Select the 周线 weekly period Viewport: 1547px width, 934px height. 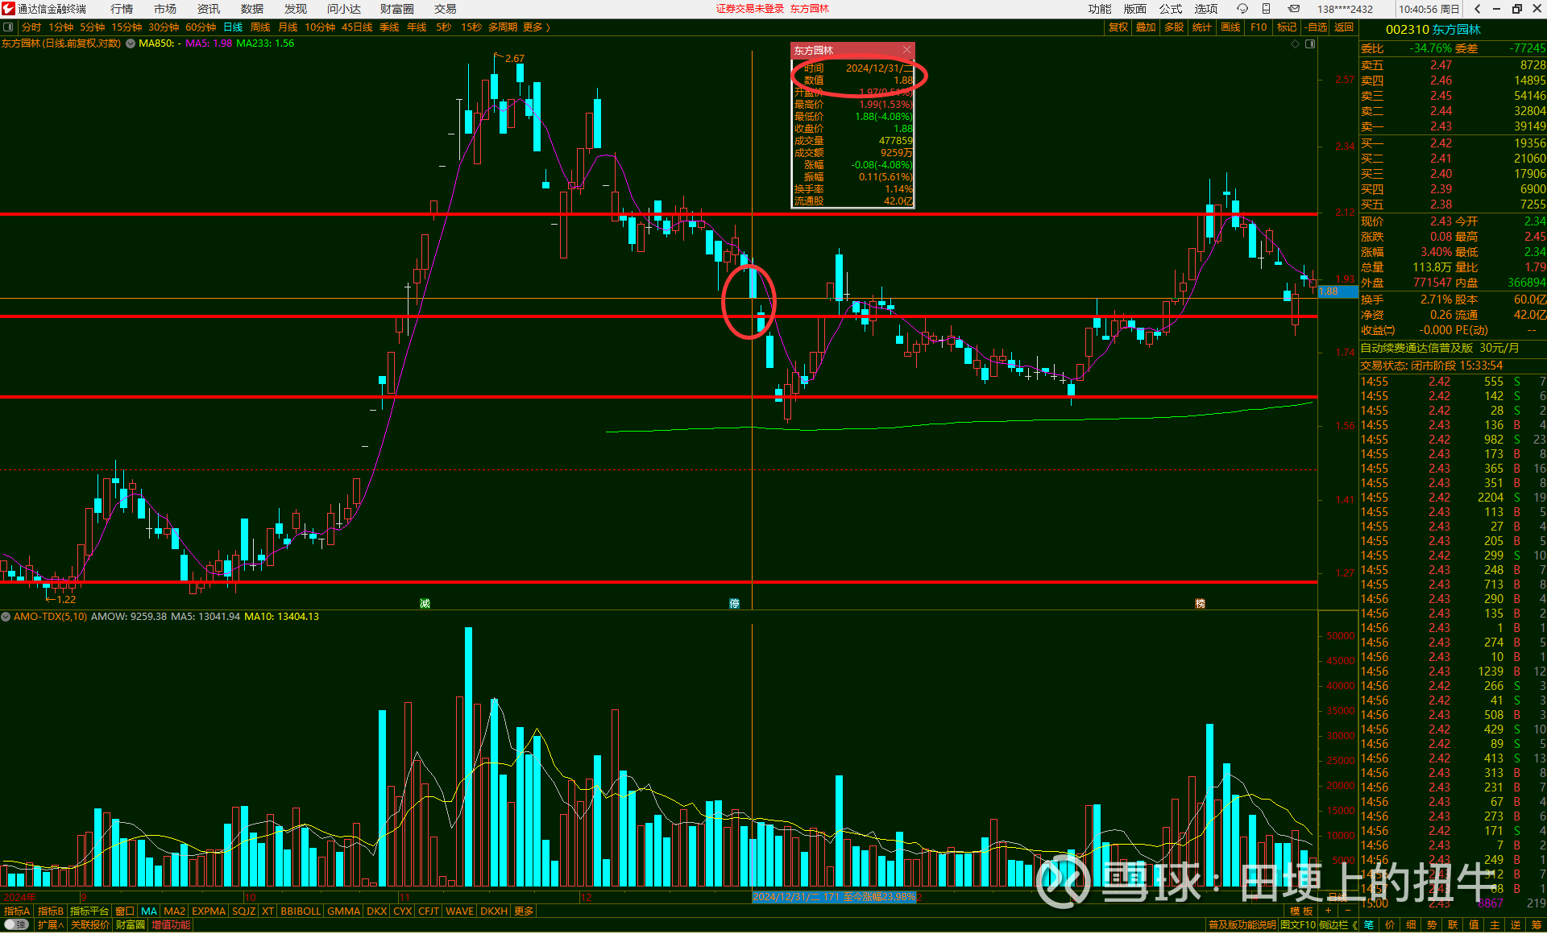[260, 27]
